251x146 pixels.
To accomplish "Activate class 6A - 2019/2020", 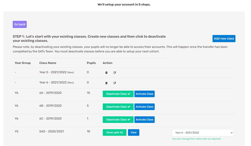I will click(144, 94).
